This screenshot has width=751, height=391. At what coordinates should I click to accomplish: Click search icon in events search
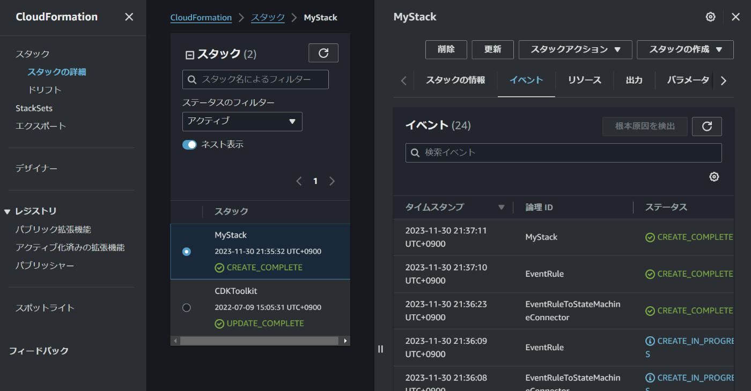415,153
